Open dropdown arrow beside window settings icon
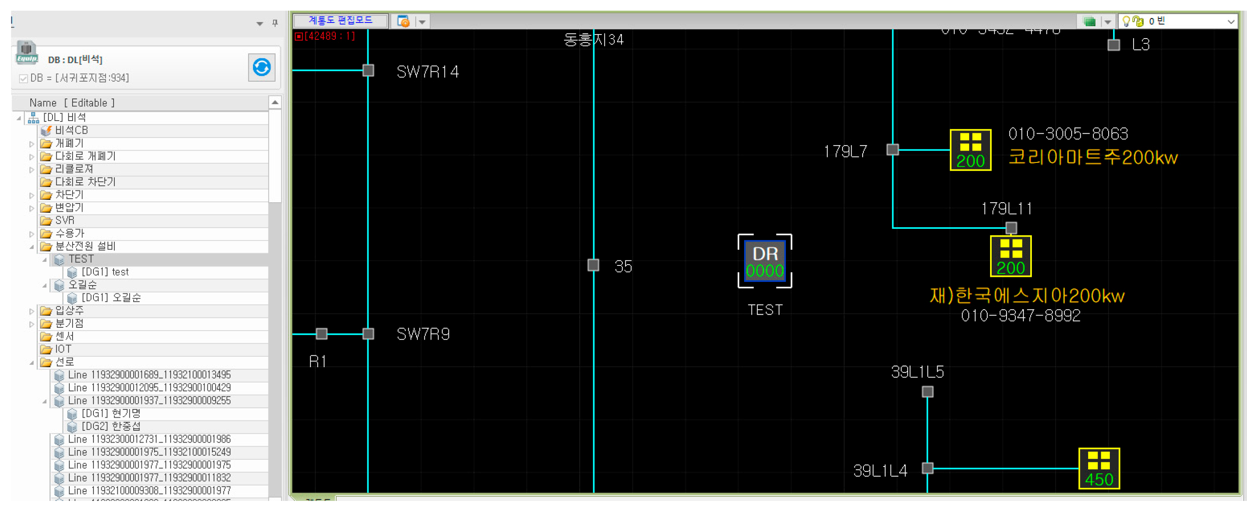Image resolution: width=1257 pixels, height=512 pixels. pyautogui.click(x=422, y=21)
